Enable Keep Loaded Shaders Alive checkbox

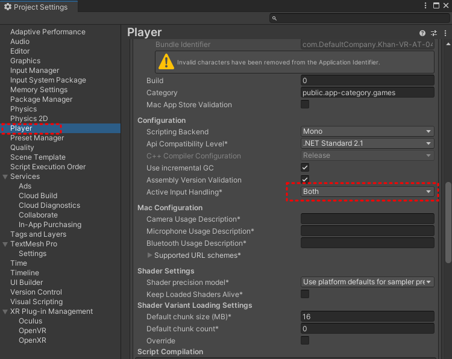[305, 294]
